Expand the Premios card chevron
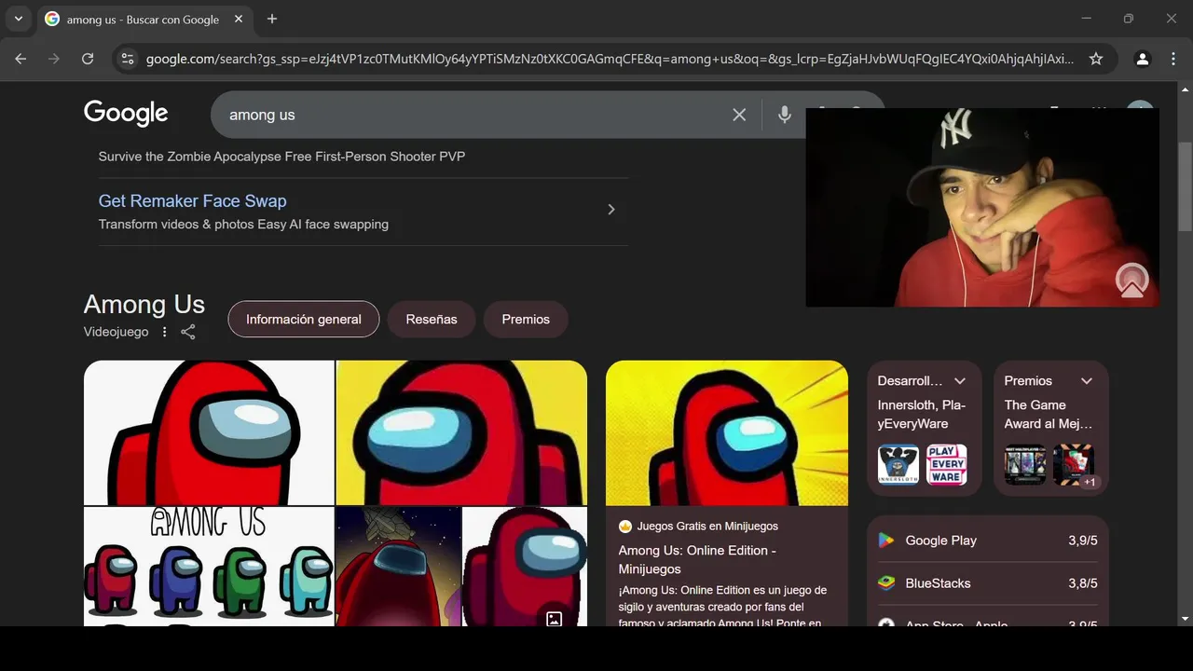 click(x=1087, y=381)
